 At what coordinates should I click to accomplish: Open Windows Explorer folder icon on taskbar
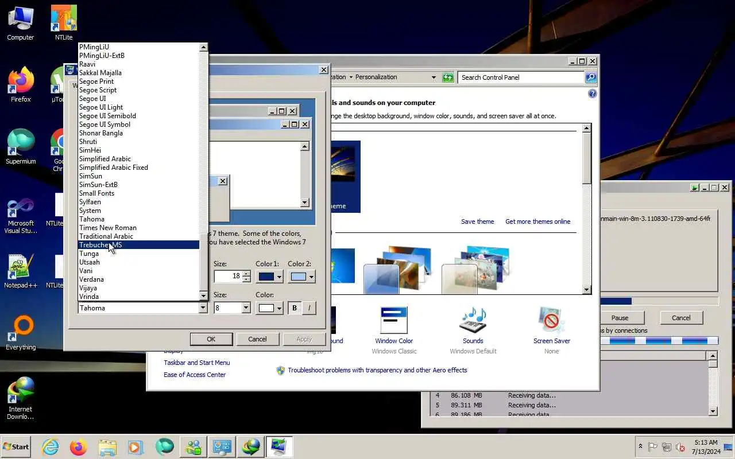point(107,446)
